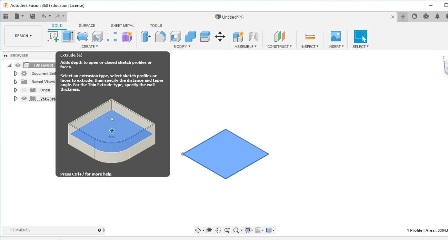This screenshot has height=240, width=448.
Task: Toggle visibility eye of Origin folder
Action: click(x=24, y=90)
